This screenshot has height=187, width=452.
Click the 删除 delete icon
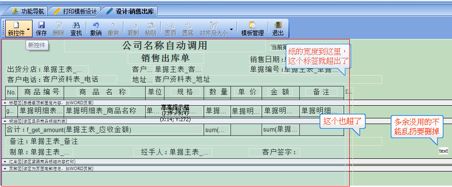click(x=58, y=29)
